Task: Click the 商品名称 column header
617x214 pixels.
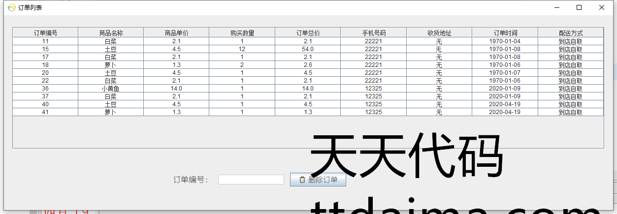Action: [111, 33]
